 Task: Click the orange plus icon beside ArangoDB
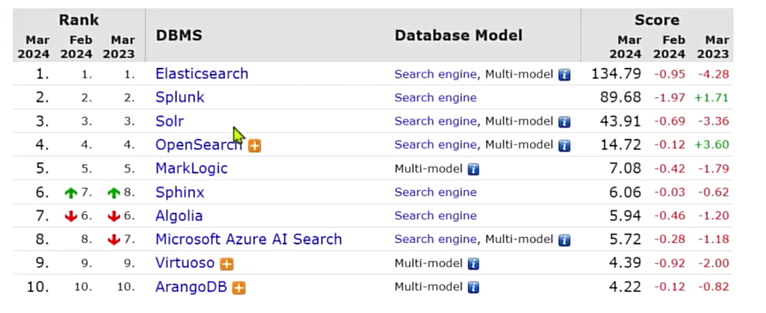(239, 287)
